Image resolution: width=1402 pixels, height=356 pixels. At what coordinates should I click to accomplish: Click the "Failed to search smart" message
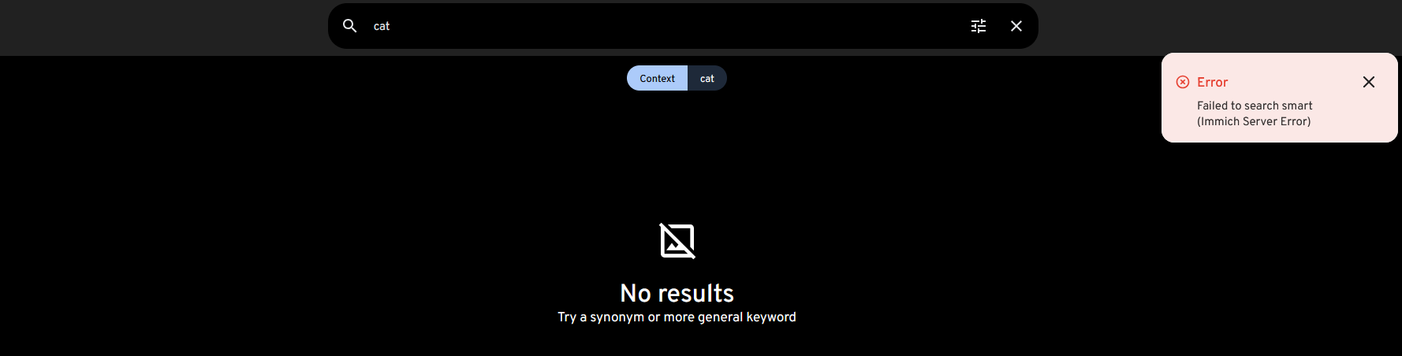point(1255,106)
